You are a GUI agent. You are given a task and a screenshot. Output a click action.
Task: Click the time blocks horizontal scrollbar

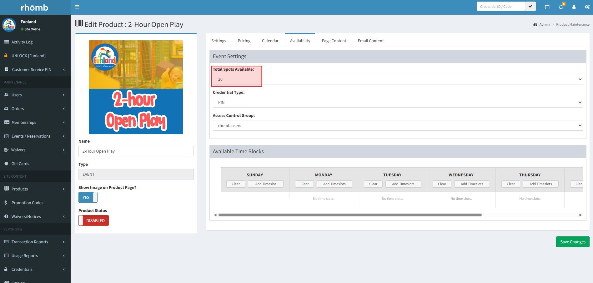(350, 215)
